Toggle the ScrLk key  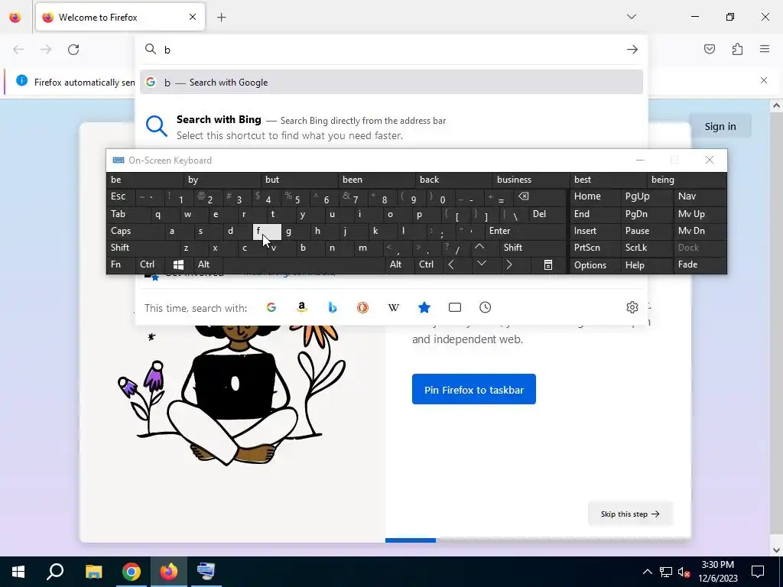(646, 248)
